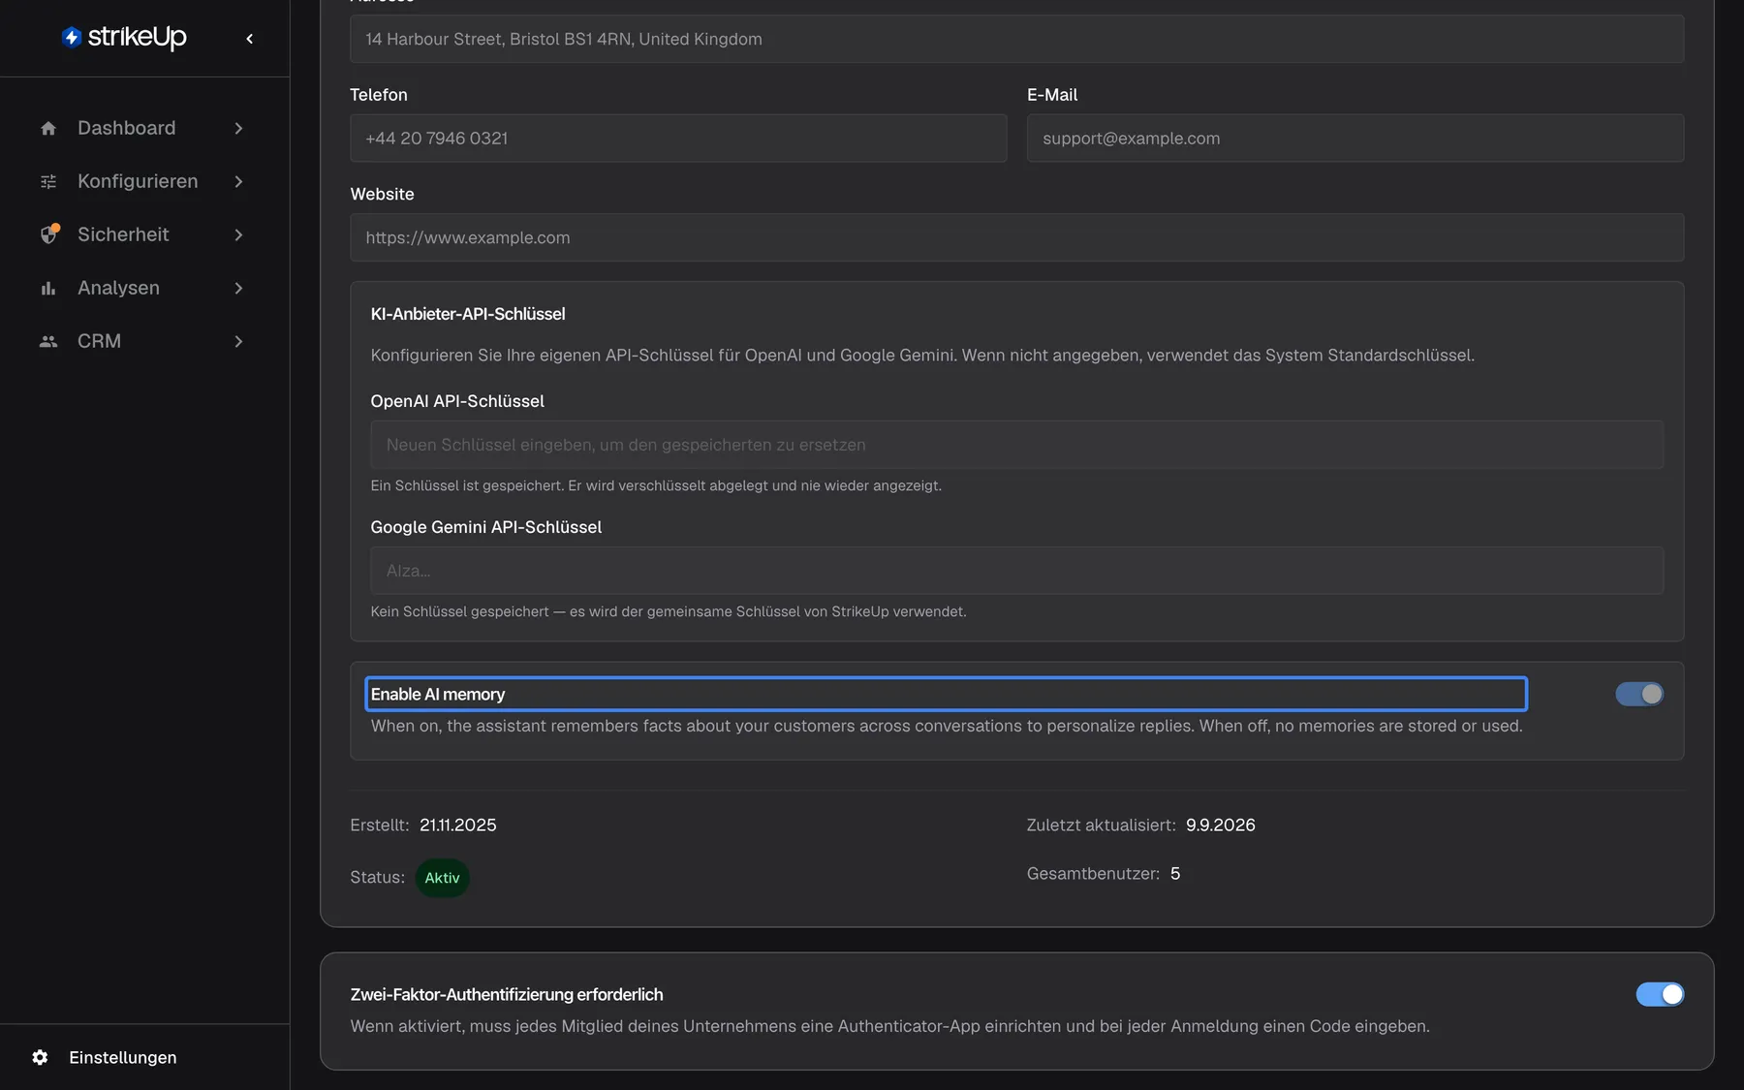Click the Konfigurieren sliders icon

tap(48, 181)
